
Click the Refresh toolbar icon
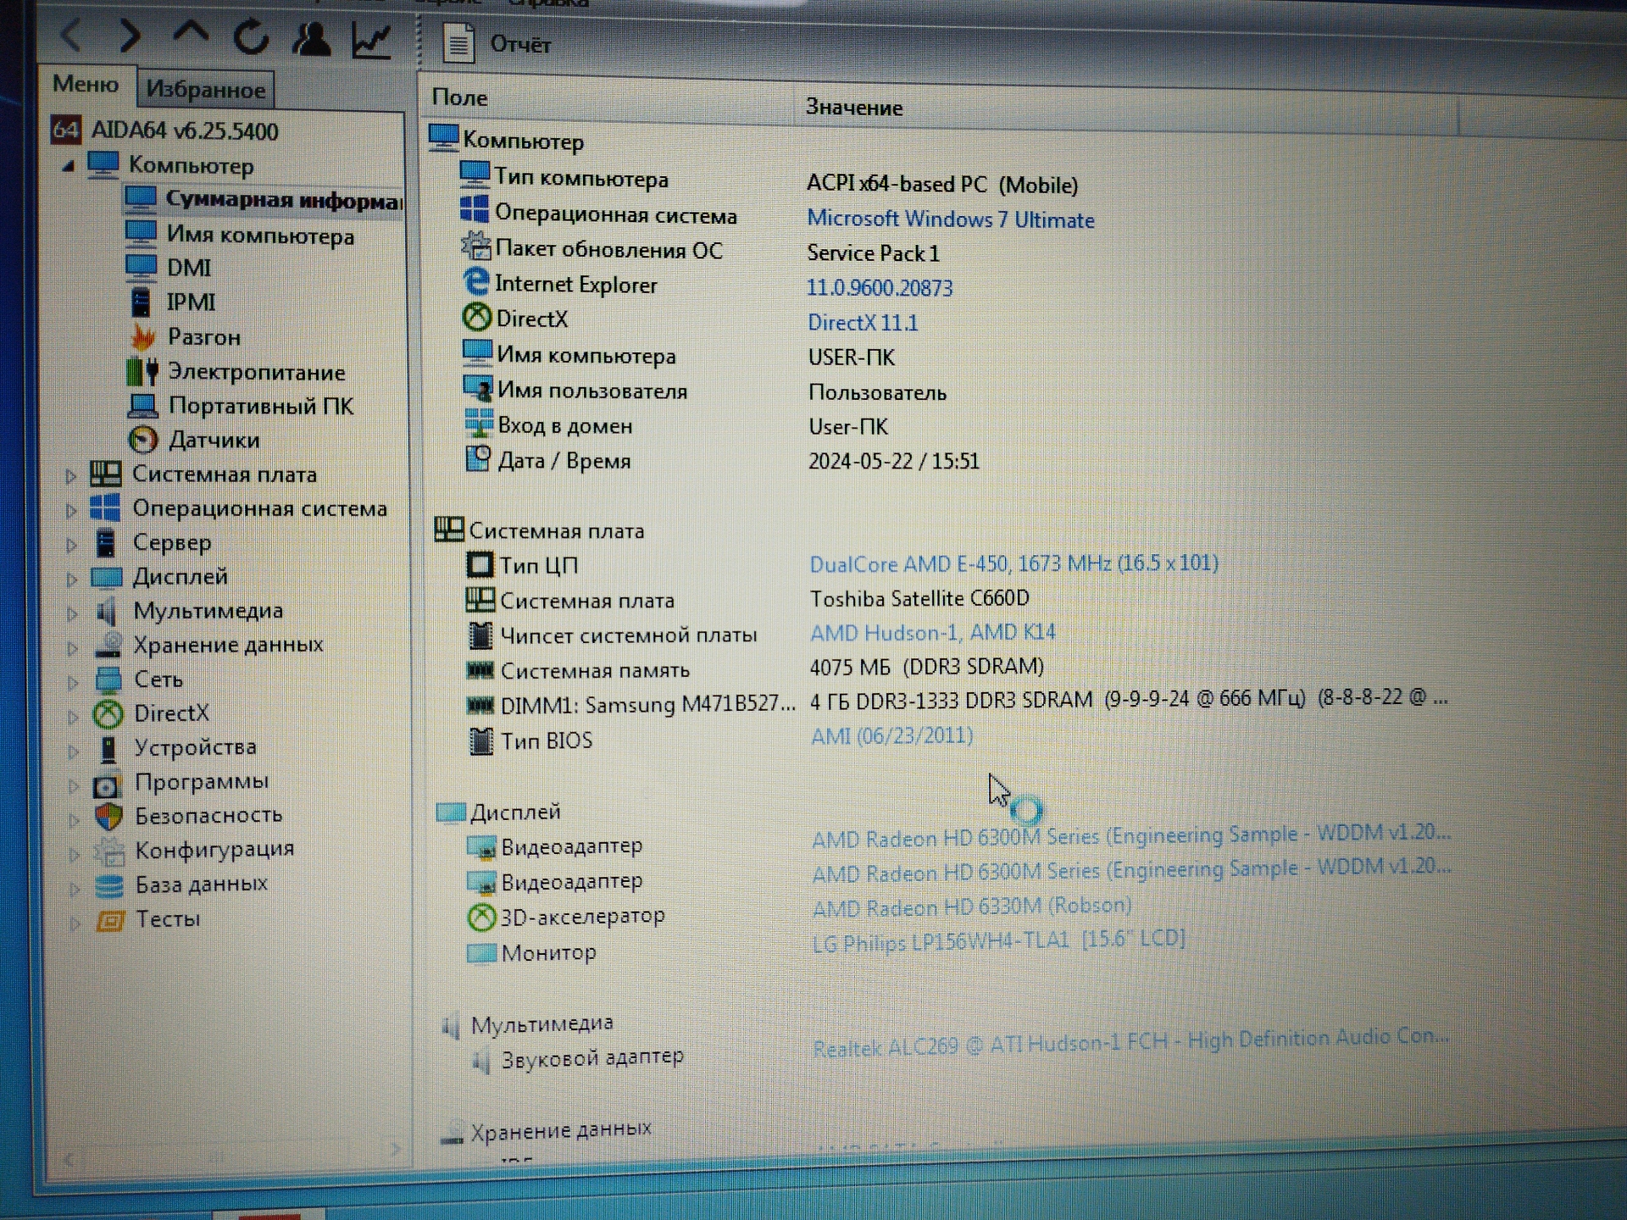coord(251,37)
